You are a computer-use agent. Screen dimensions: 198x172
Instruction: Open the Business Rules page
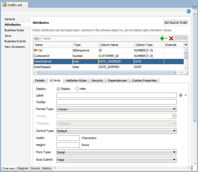(14, 30)
